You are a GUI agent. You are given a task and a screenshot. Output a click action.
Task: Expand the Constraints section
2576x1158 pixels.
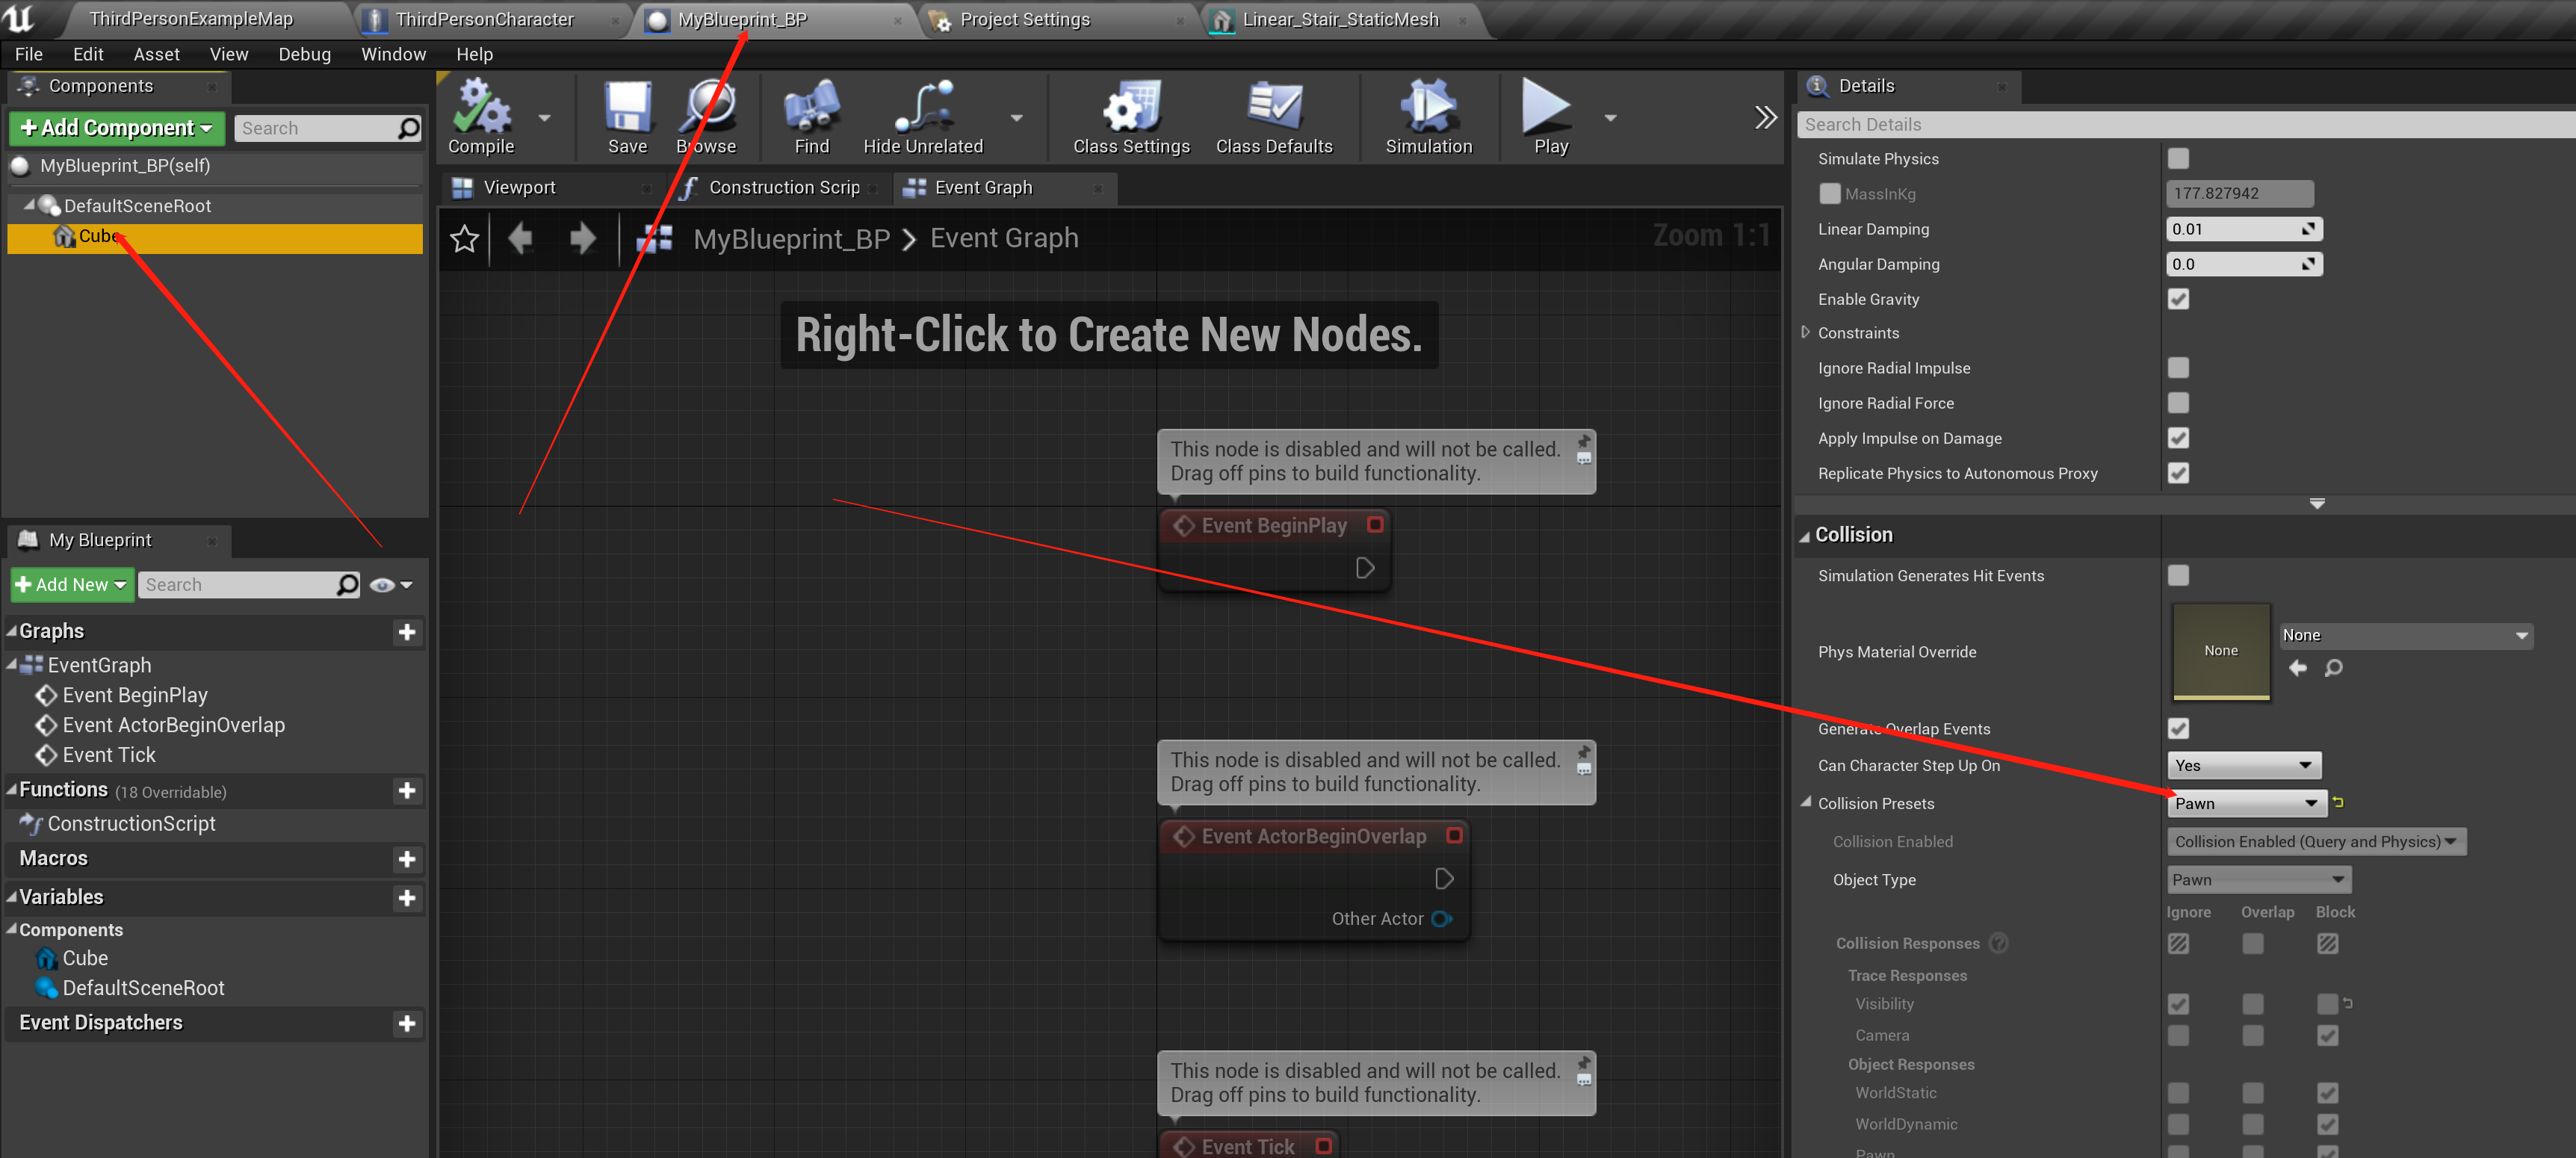1805,333
